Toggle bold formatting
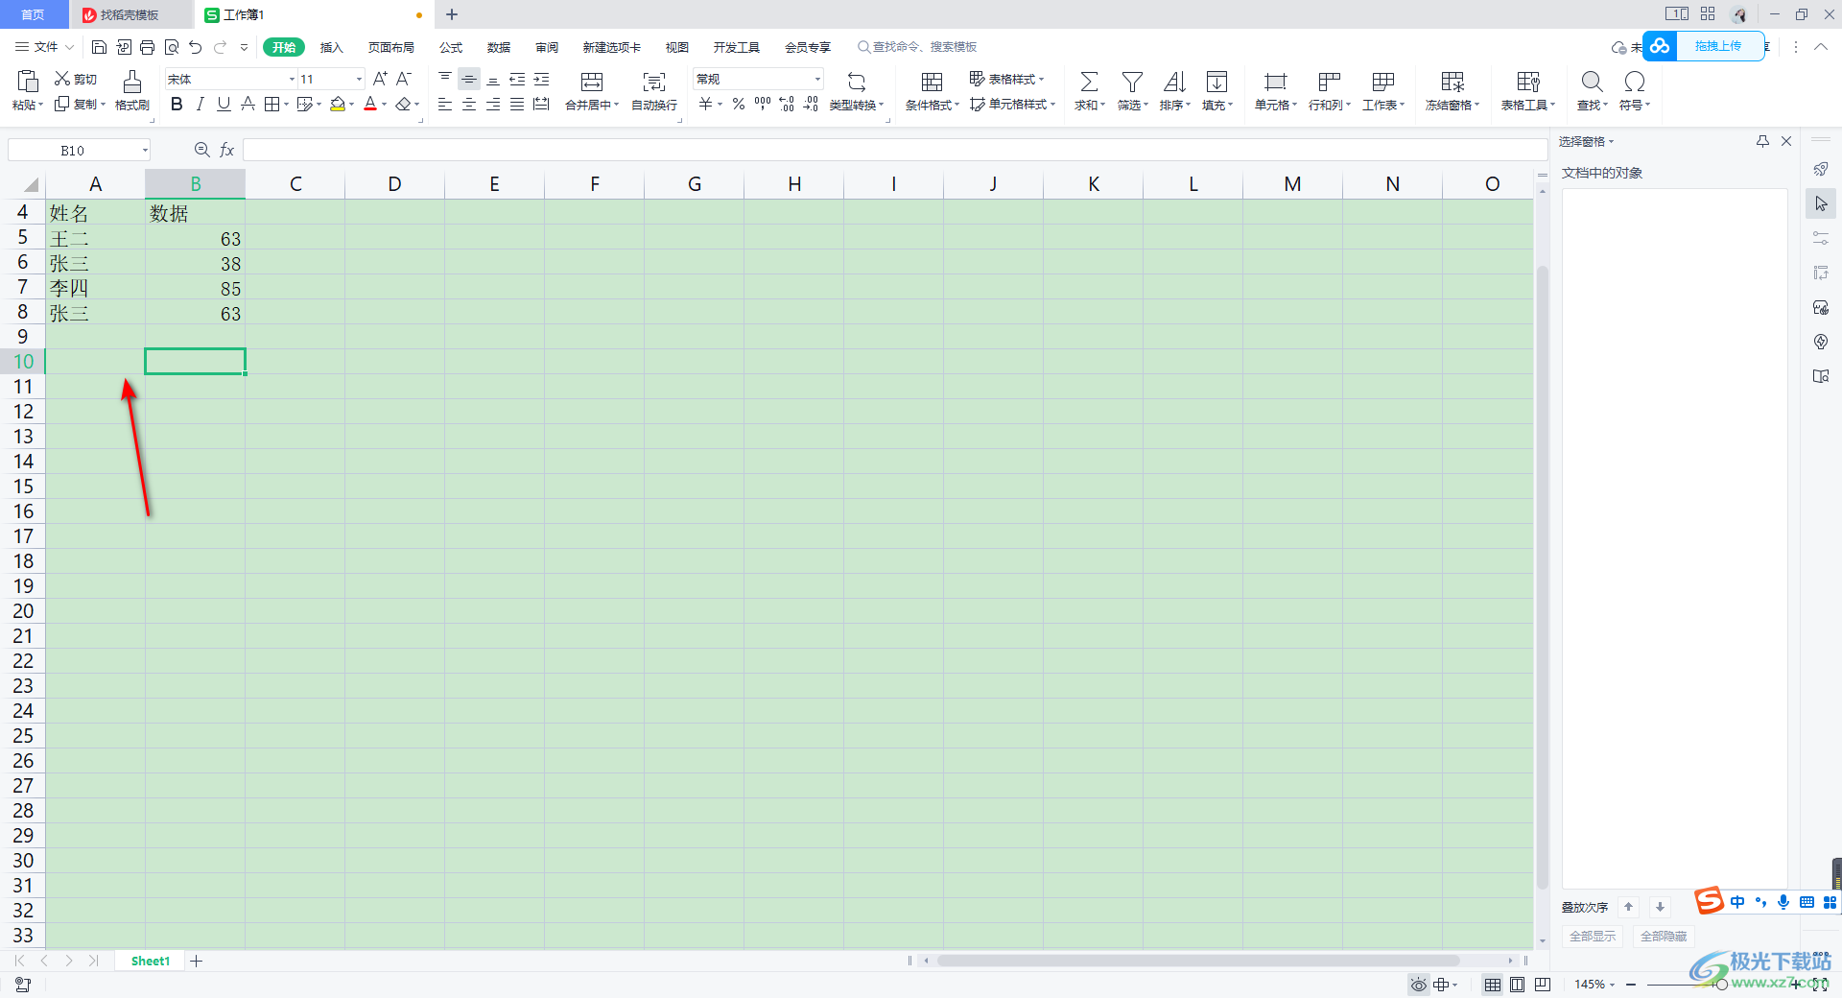Screen dimensions: 1842x998 coord(177,105)
